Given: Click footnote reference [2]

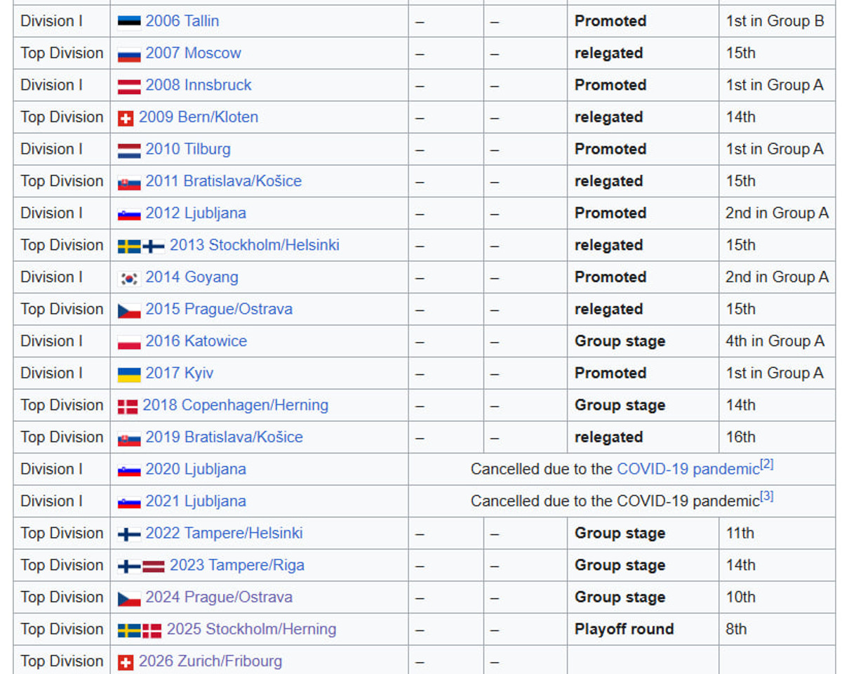Looking at the screenshot, I should pyautogui.click(x=767, y=465).
